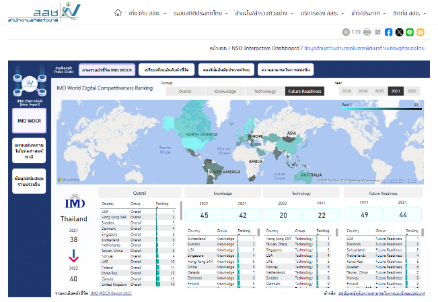Click the Future Readiness table vertical scrollbar
This screenshot has height=302, width=438.
[x=423, y=232]
